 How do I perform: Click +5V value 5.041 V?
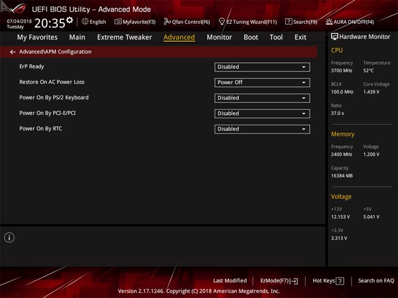pyautogui.click(x=371, y=217)
